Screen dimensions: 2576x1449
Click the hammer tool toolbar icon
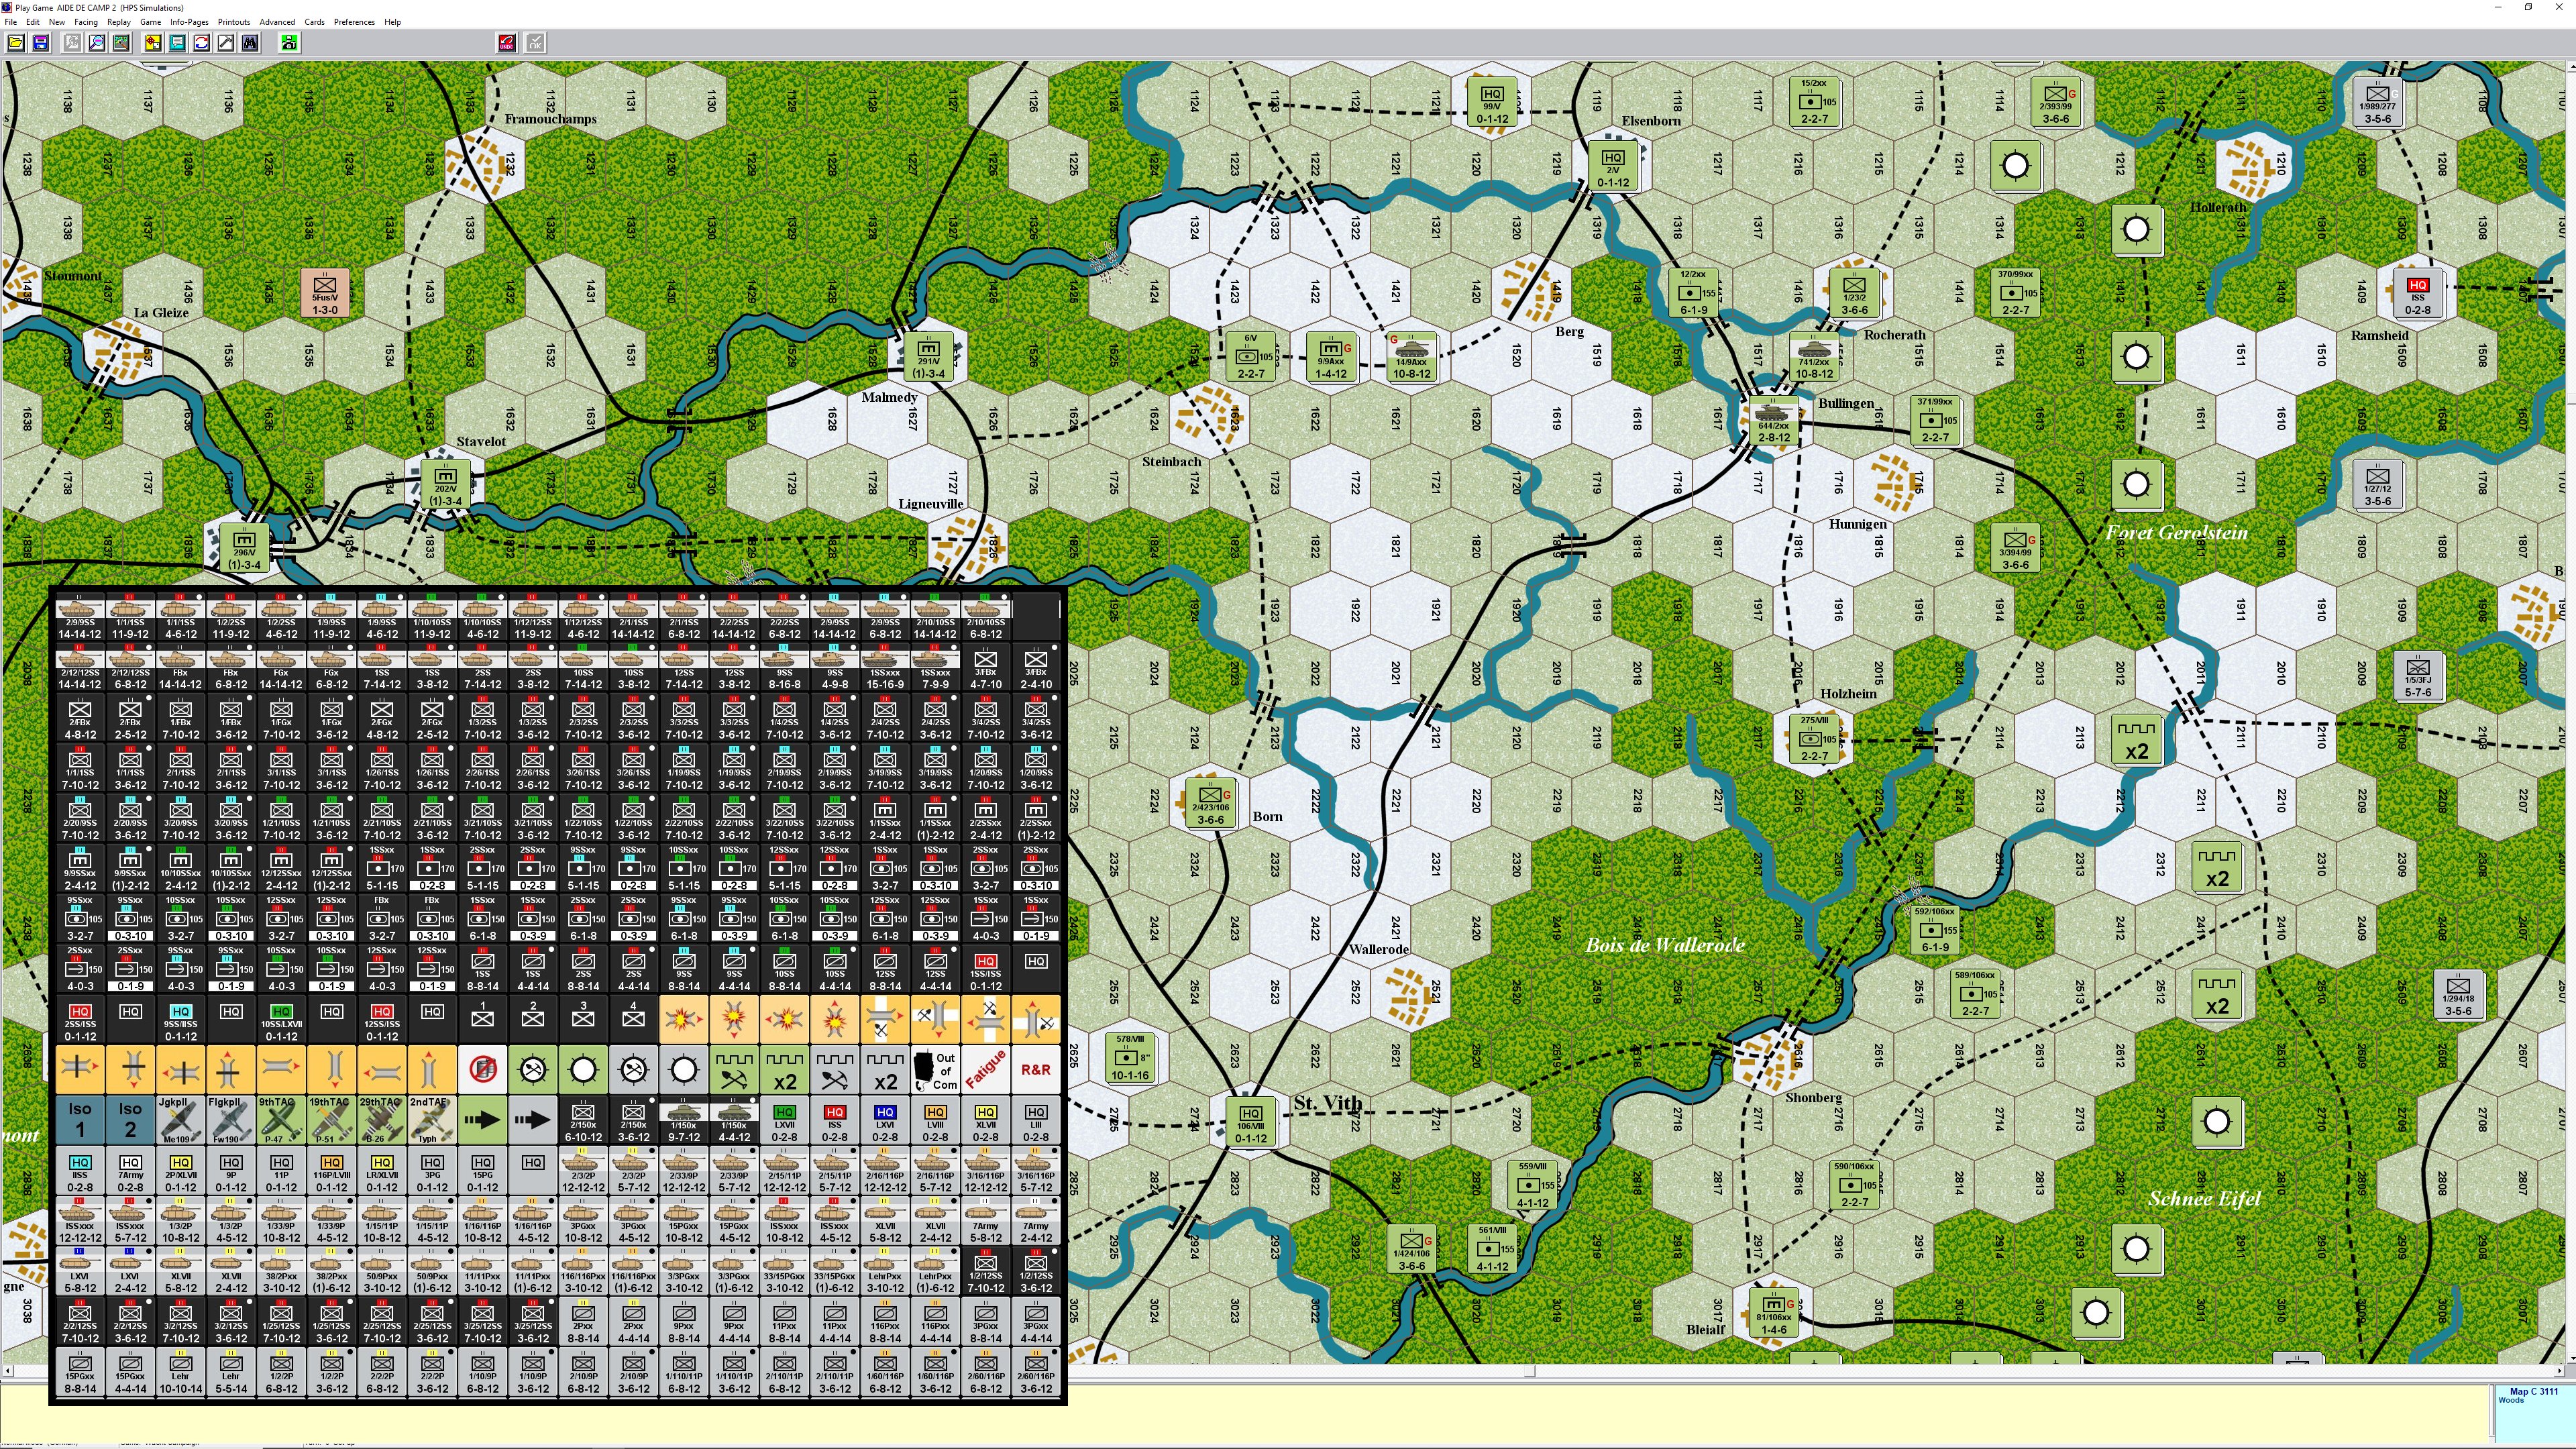[x=226, y=43]
